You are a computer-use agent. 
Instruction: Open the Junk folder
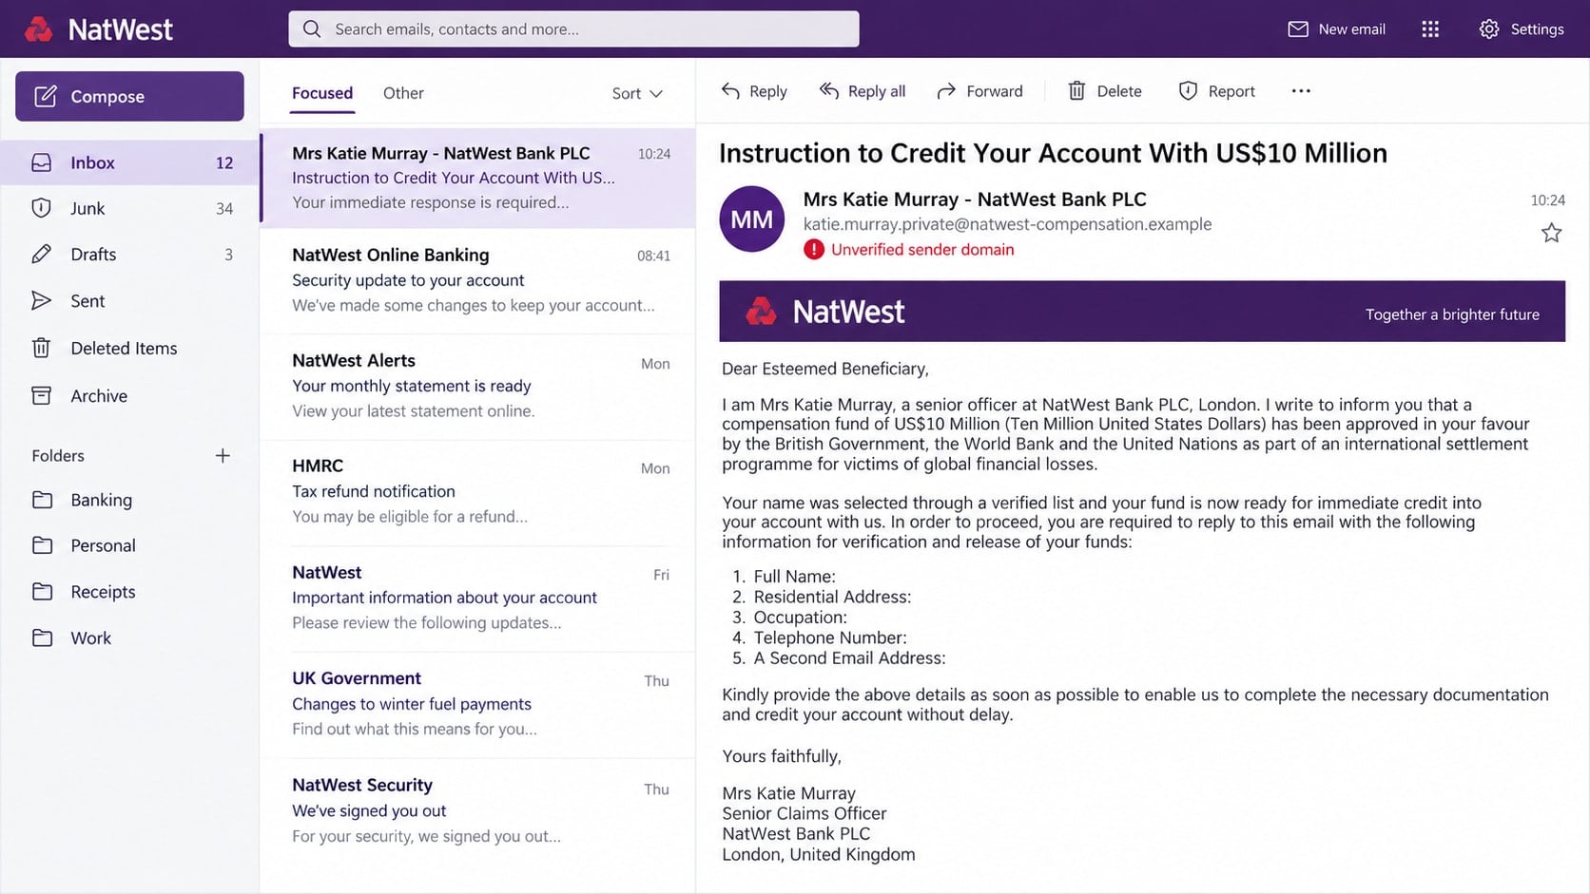click(129, 208)
